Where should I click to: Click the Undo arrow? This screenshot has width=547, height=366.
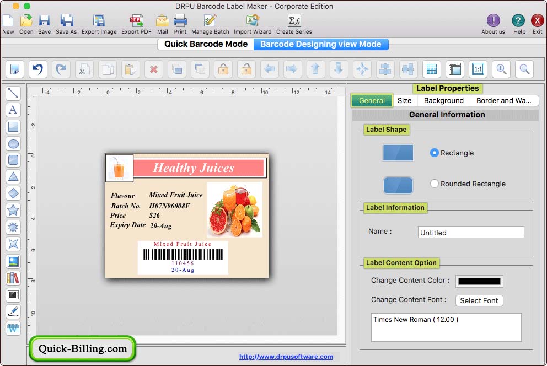(x=37, y=69)
